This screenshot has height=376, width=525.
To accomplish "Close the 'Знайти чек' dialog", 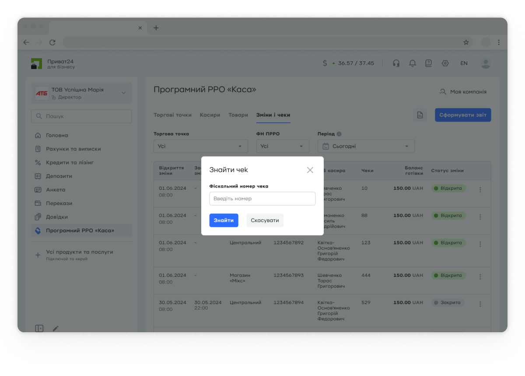I will pos(310,170).
